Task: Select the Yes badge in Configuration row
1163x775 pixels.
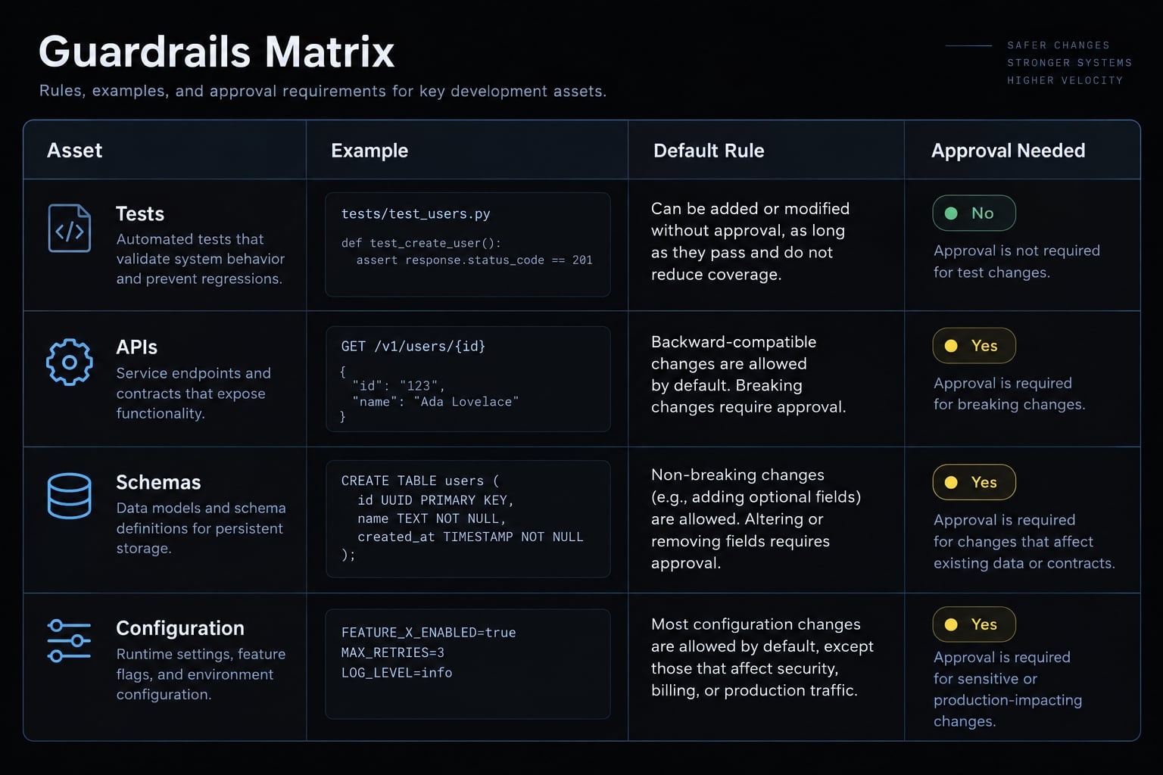Action: [x=974, y=624]
